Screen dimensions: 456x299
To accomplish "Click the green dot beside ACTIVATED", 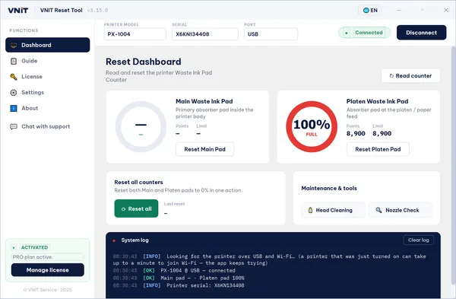I will click(x=14, y=247).
